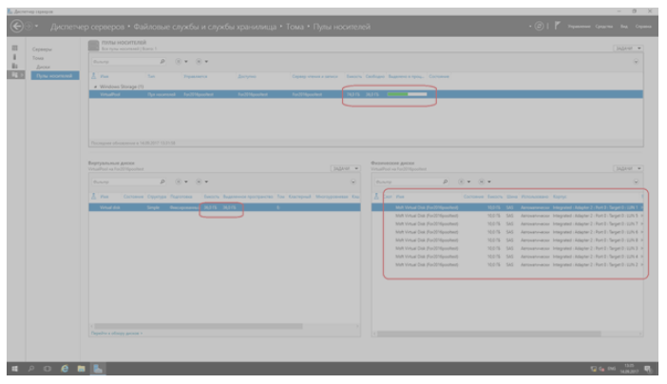Collapse the Windows Storage group
Image resolution: width=667 pixels, height=384 pixels.
[x=94, y=86]
